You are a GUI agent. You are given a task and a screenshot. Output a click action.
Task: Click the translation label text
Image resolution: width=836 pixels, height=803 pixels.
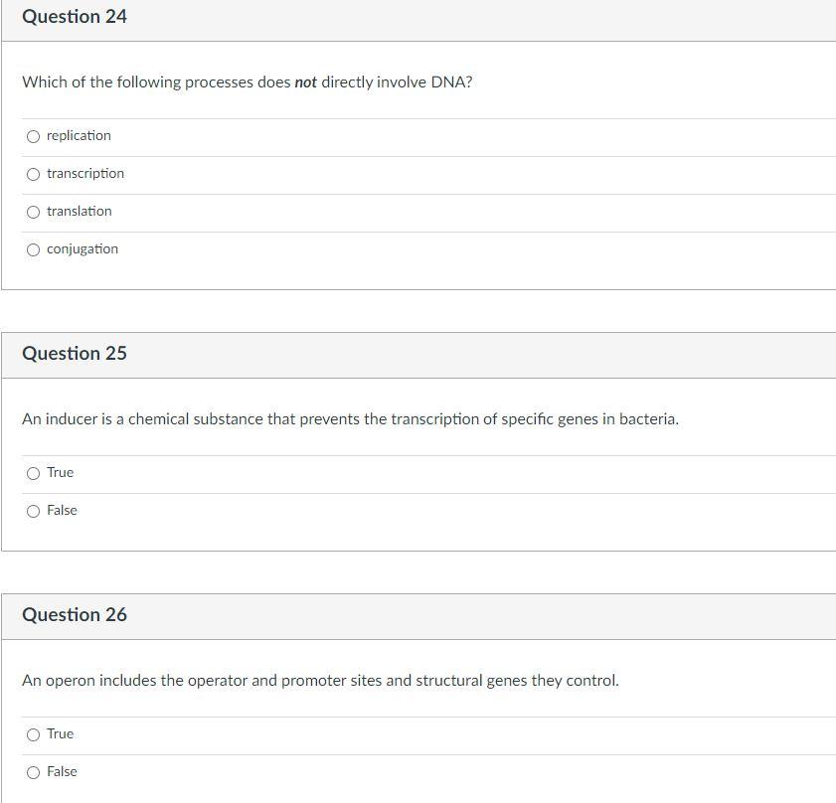click(x=80, y=211)
